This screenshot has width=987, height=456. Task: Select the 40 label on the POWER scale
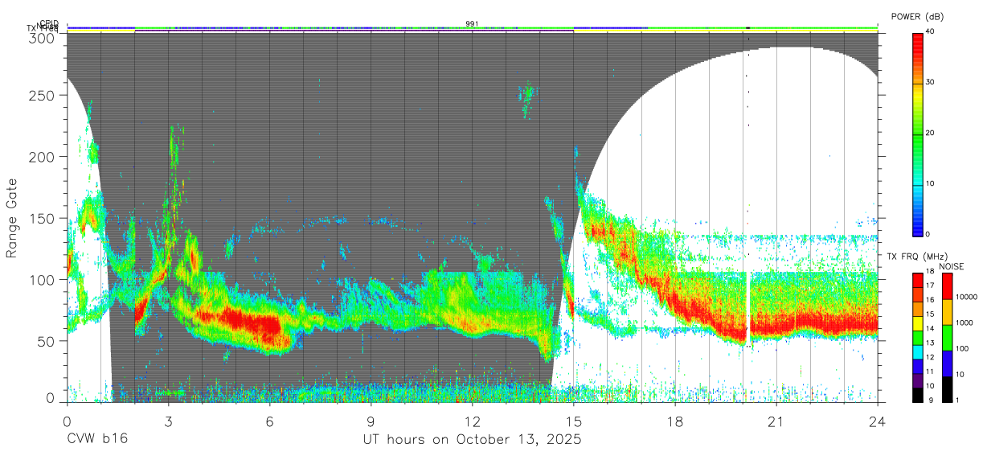[x=930, y=32]
